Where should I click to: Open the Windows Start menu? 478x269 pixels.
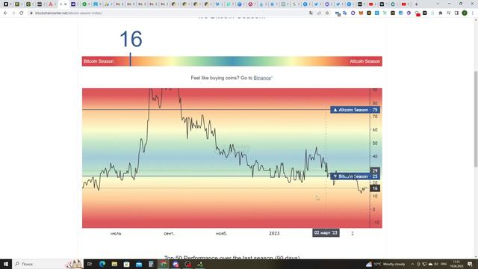(x=6, y=264)
